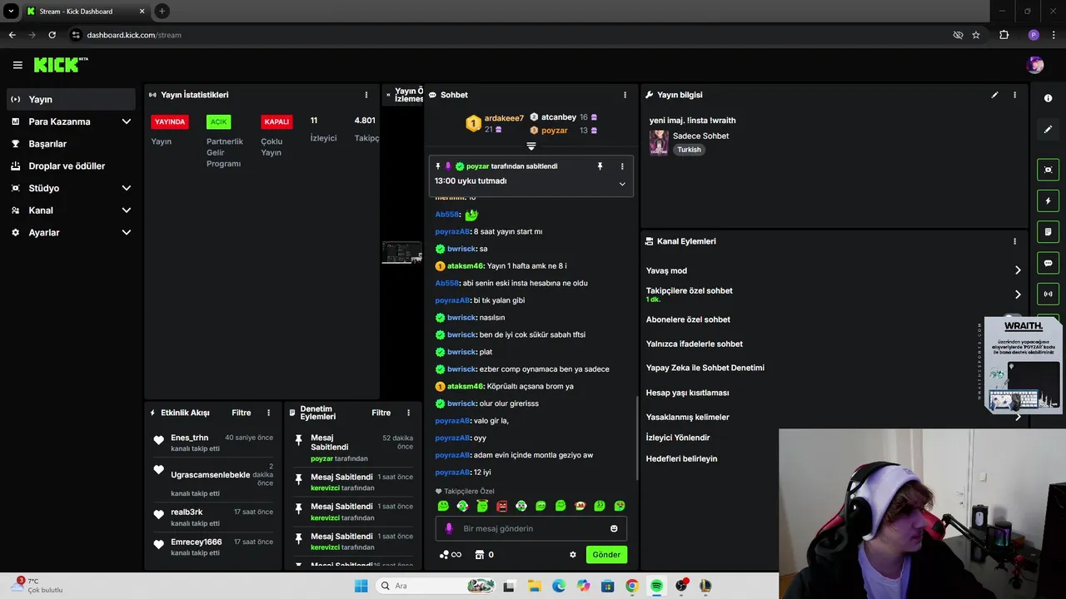This screenshot has width=1066, height=599.
Task: Open the profile avatar in the Kick header
Action: click(x=1035, y=65)
